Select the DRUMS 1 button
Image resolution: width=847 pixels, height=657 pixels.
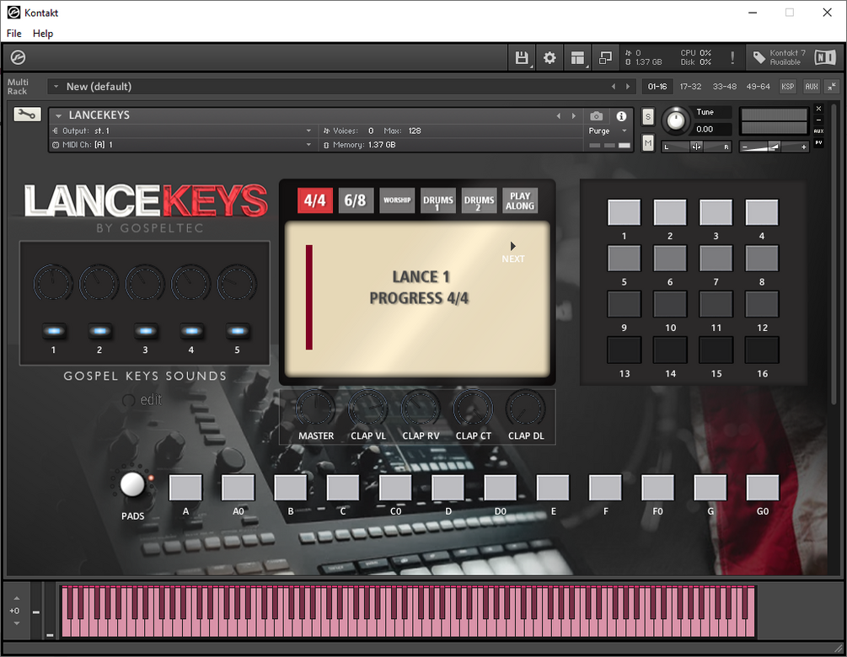[438, 200]
